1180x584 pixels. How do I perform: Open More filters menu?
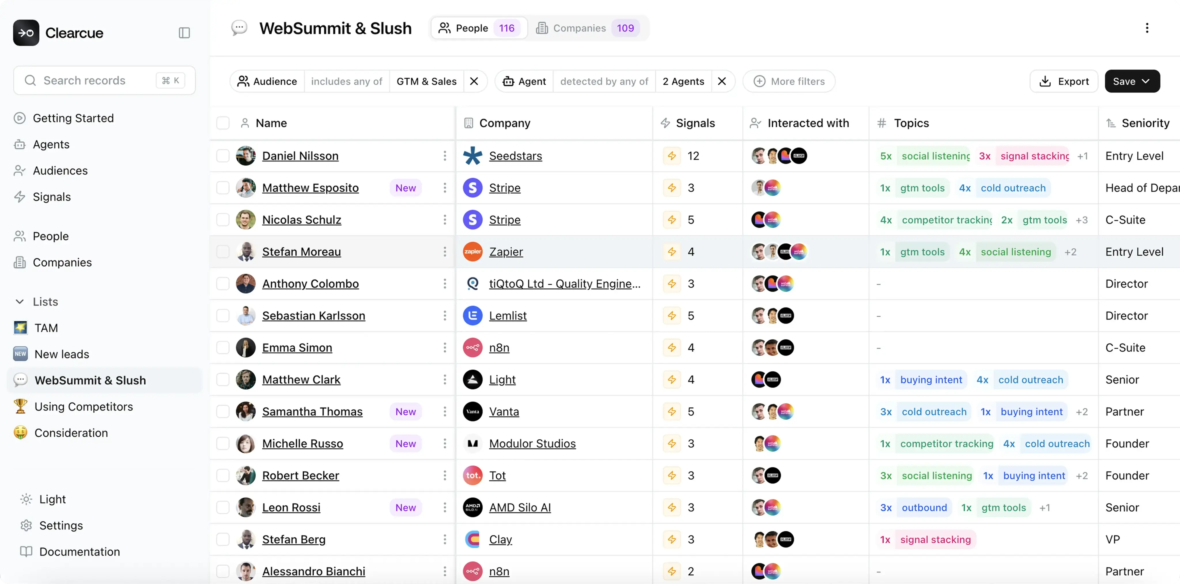coord(789,82)
